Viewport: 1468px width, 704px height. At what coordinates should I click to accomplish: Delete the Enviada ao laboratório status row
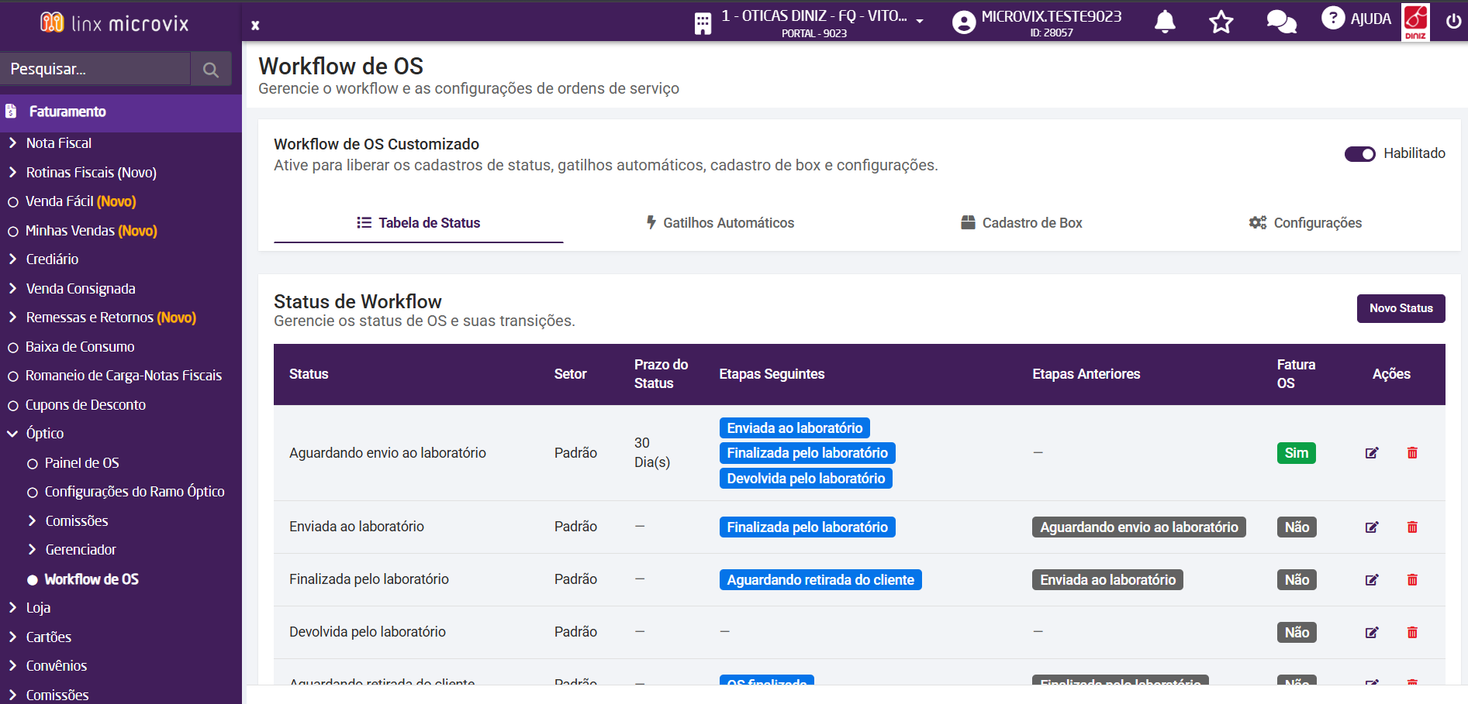pos(1412,527)
